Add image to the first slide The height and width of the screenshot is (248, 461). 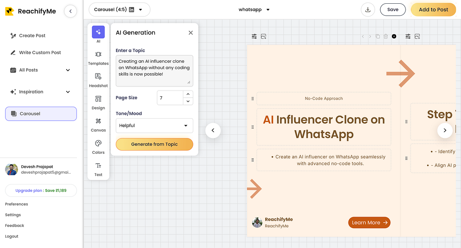pyautogui.click(x=264, y=36)
